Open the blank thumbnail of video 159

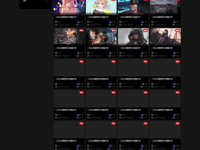pos(133,99)
